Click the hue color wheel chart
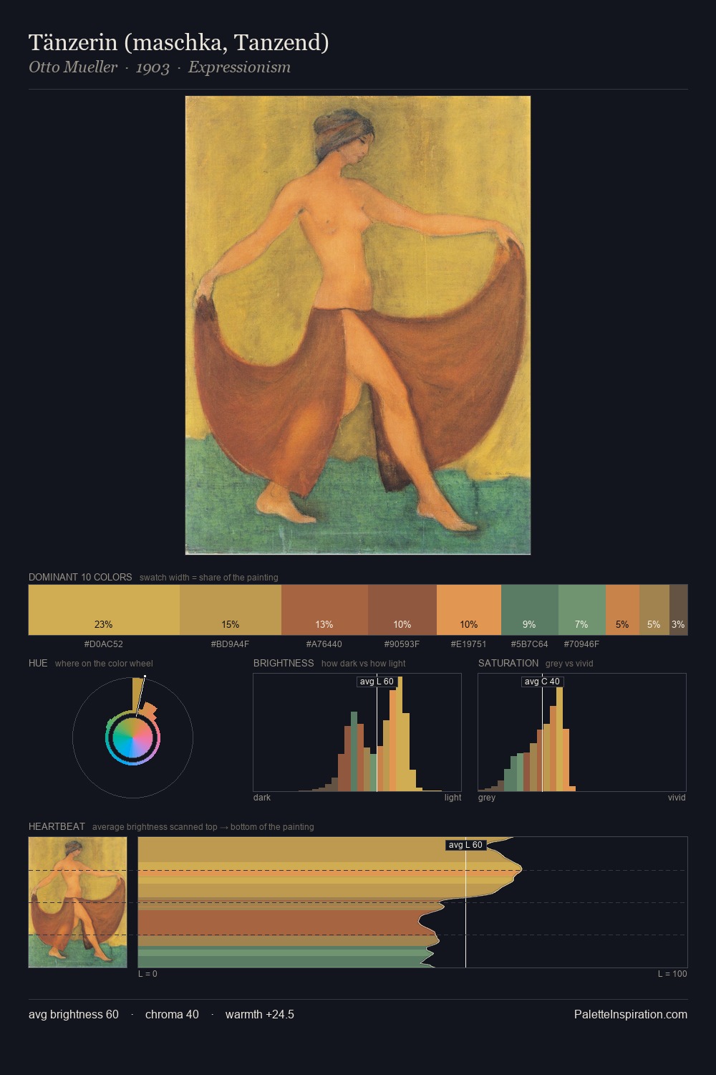This screenshot has width=716, height=1075. [132, 737]
